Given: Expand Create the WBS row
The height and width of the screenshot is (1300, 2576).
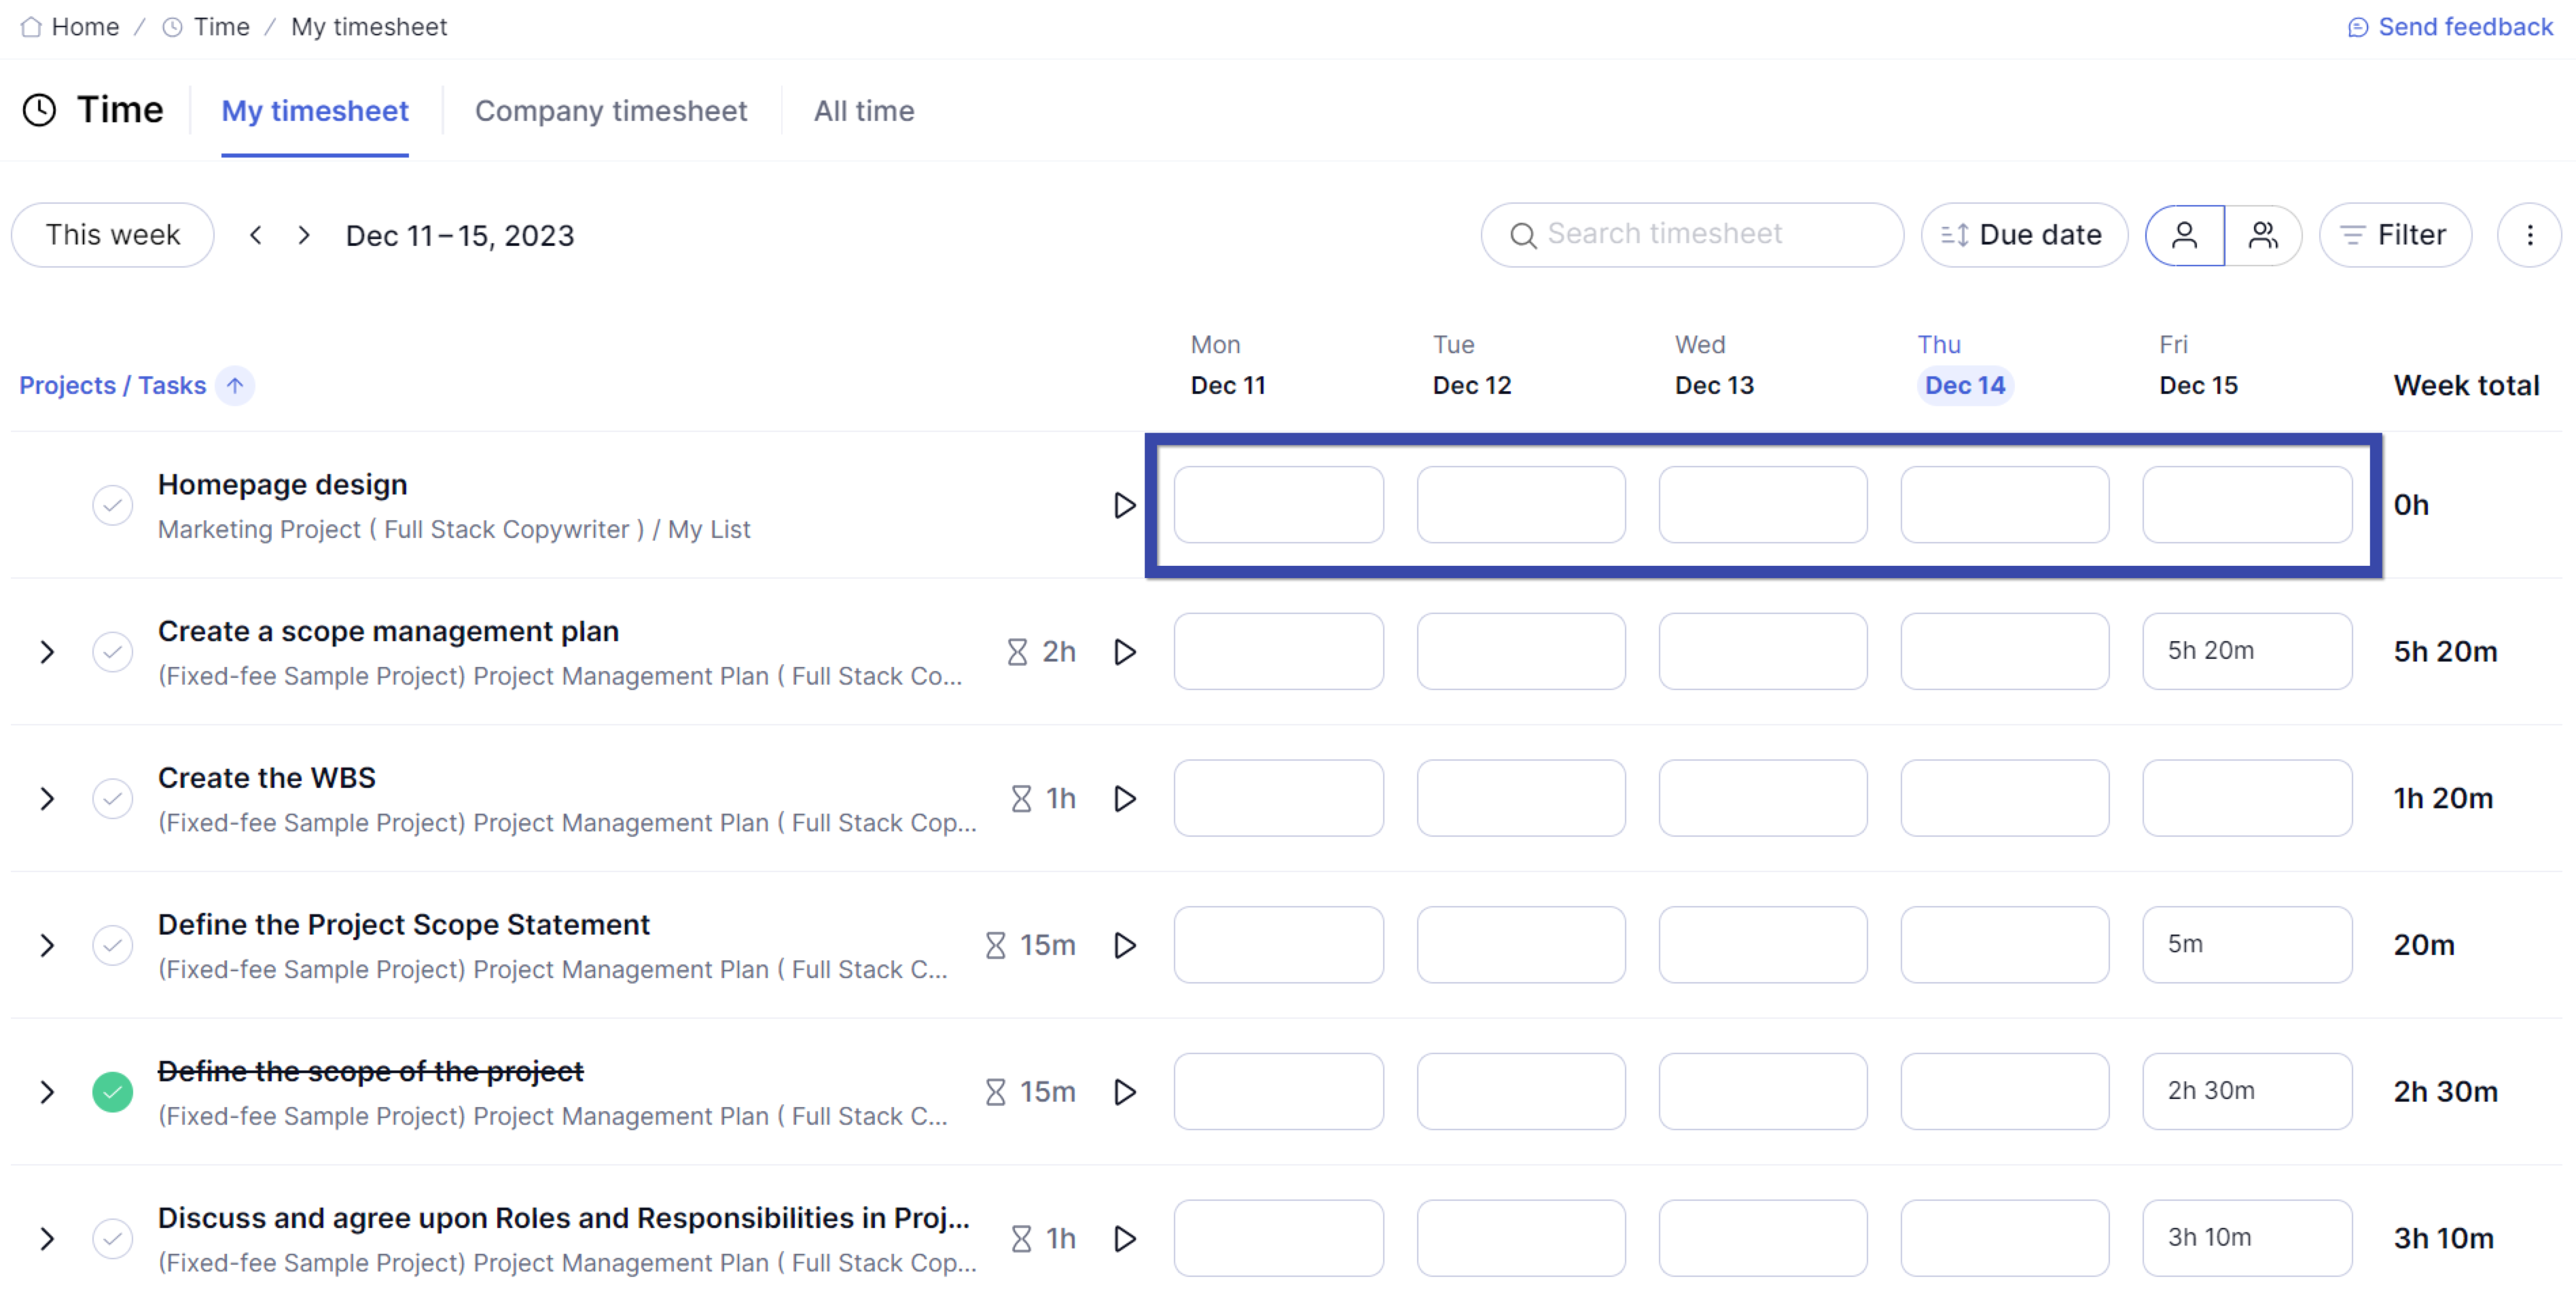Looking at the screenshot, I should tap(47, 798).
